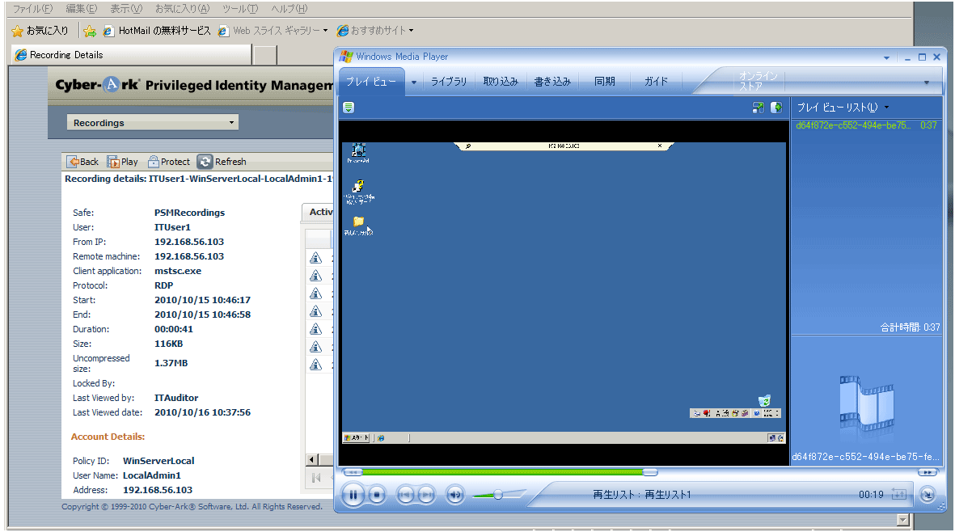Mute the Media Player sound
The image size is (955, 532).
coord(454,495)
